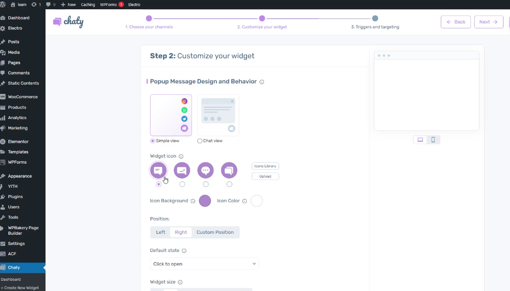Open the Default state dropdown
The height and width of the screenshot is (291, 510).
[204, 264]
